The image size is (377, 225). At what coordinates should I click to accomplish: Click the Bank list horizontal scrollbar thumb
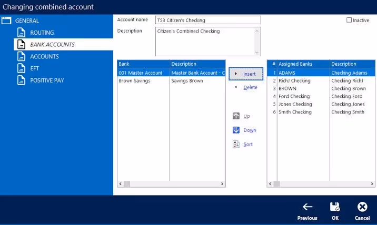coord(127,184)
